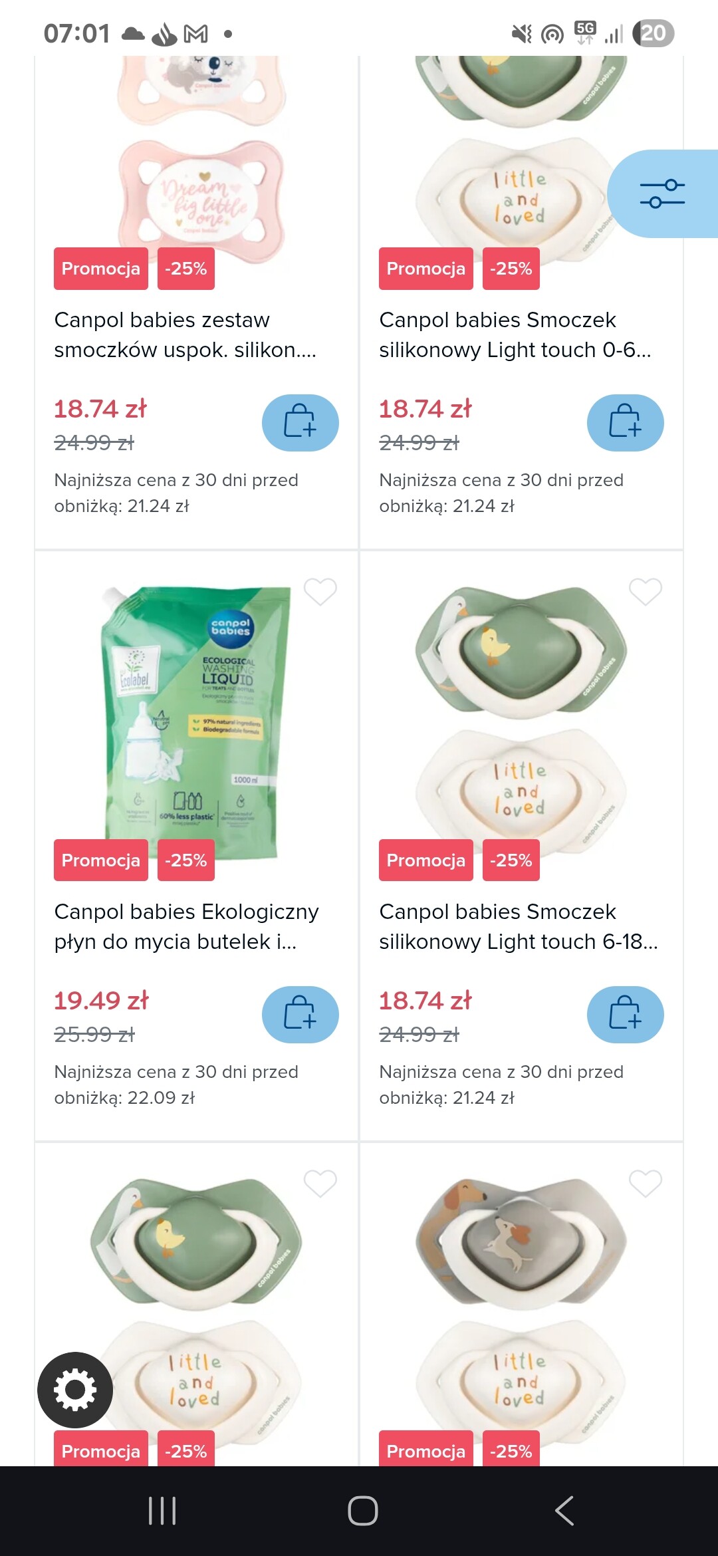Viewport: 718px width, 1556px height.
Task: Toggle wishlist heart on gray dog pacifier
Action: pos(645,1183)
